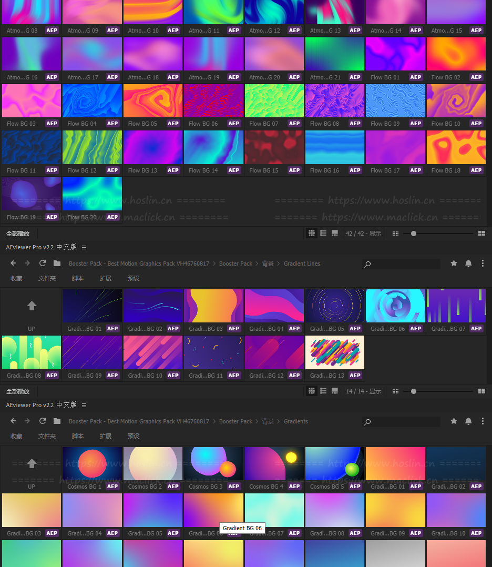
Task: Refresh the Gradient Lines panel
Action: (42, 263)
